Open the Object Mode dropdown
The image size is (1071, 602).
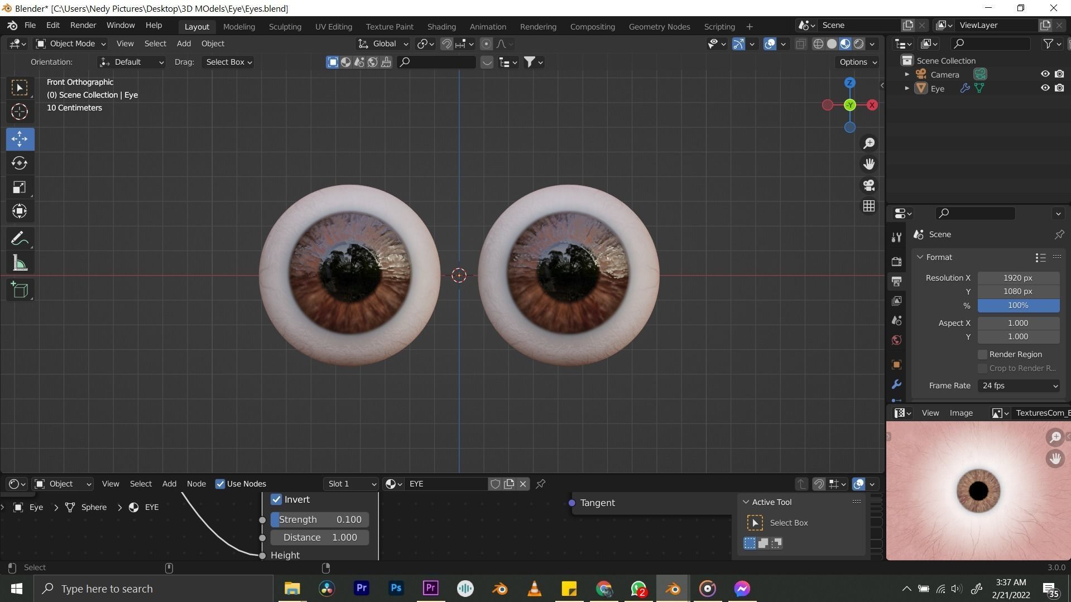pos(70,44)
